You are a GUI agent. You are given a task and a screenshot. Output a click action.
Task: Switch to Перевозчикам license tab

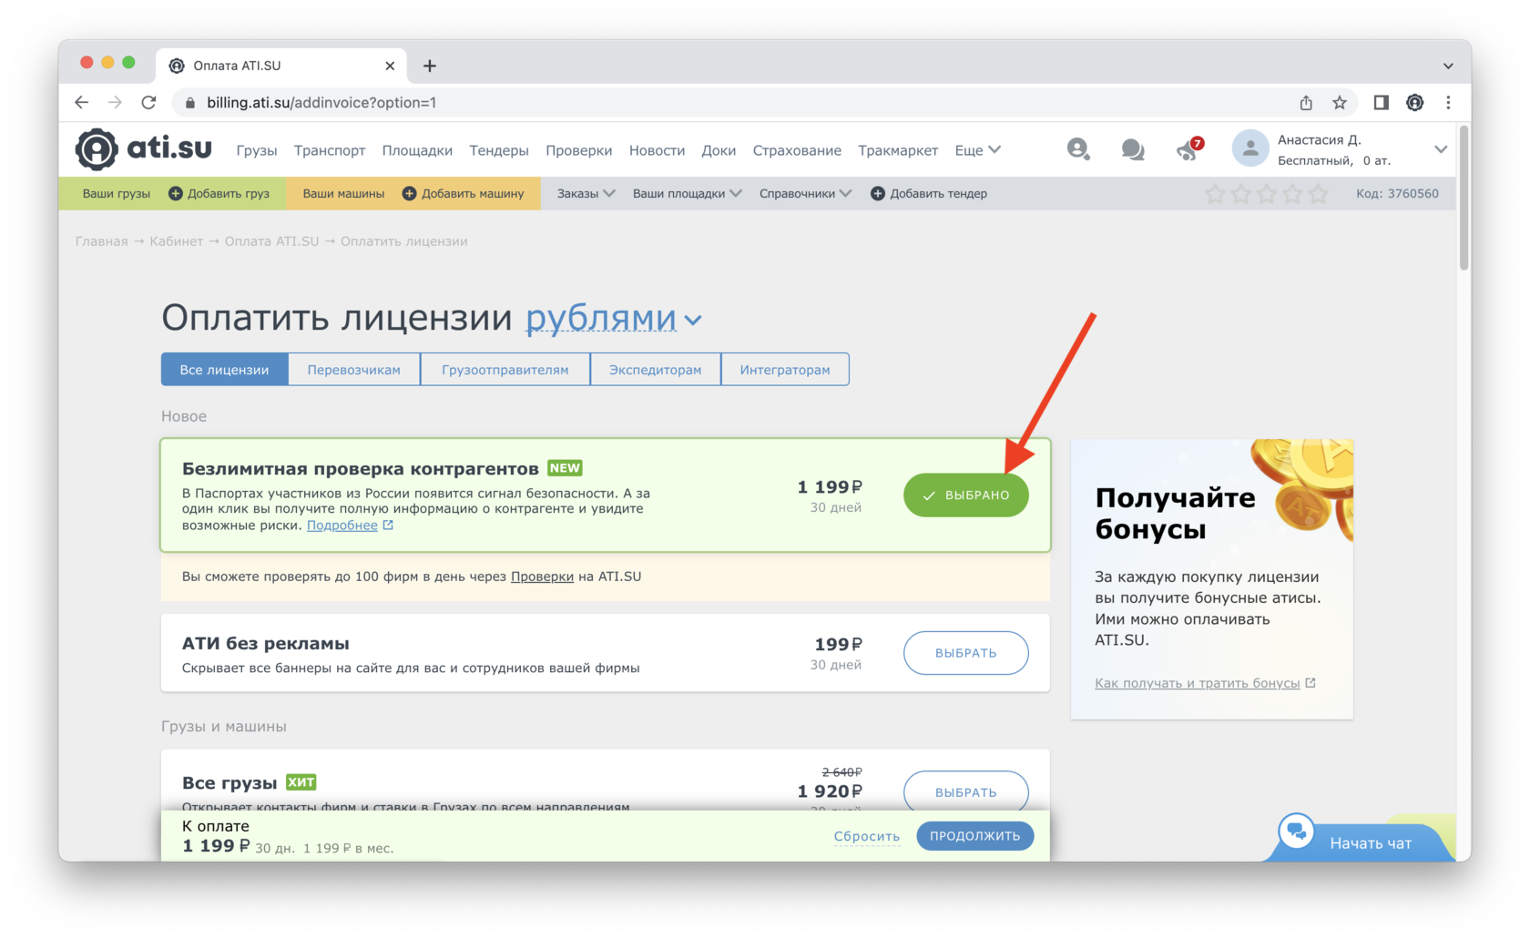[354, 370]
